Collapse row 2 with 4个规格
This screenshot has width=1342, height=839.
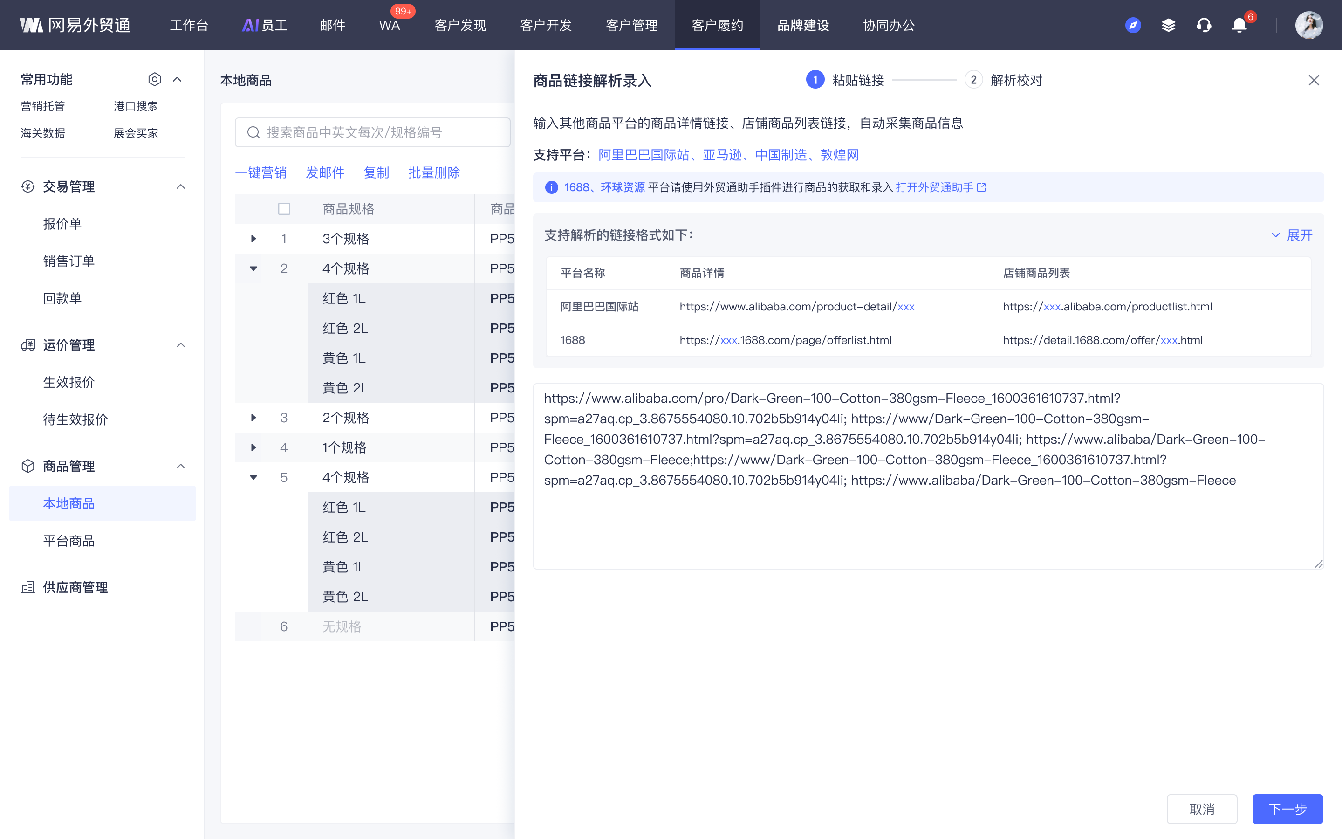253,268
